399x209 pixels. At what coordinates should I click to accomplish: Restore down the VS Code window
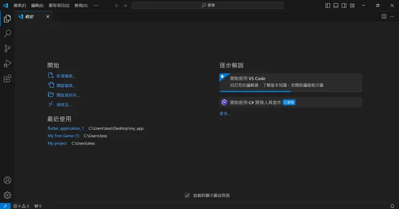point(377,5)
